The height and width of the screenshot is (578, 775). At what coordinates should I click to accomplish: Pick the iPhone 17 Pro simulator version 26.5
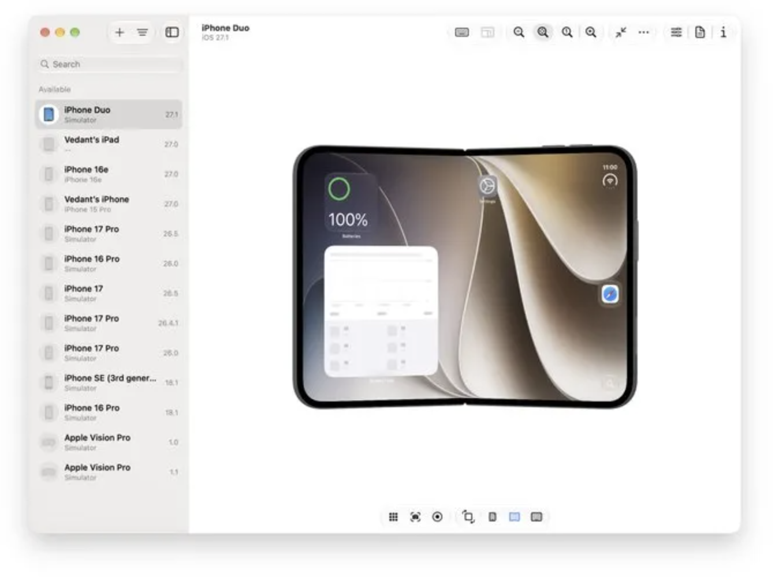pos(109,234)
